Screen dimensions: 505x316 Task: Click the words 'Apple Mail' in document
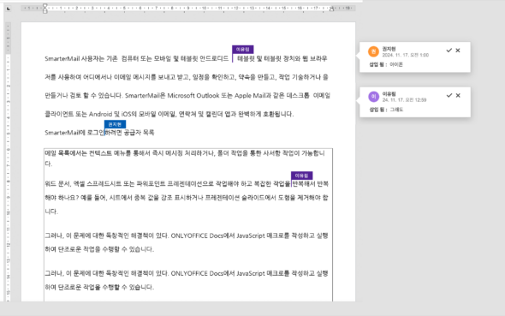click(250, 96)
